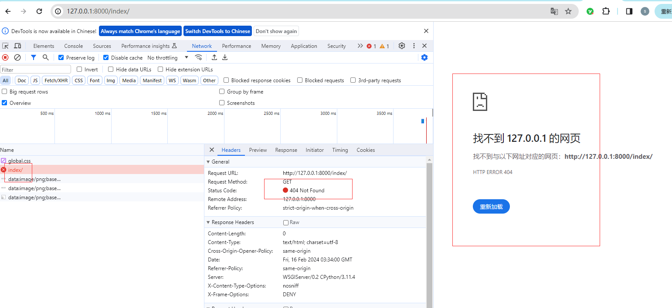The height and width of the screenshot is (308, 672).
Task: Open the translate page icon
Action: click(x=554, y=11)
